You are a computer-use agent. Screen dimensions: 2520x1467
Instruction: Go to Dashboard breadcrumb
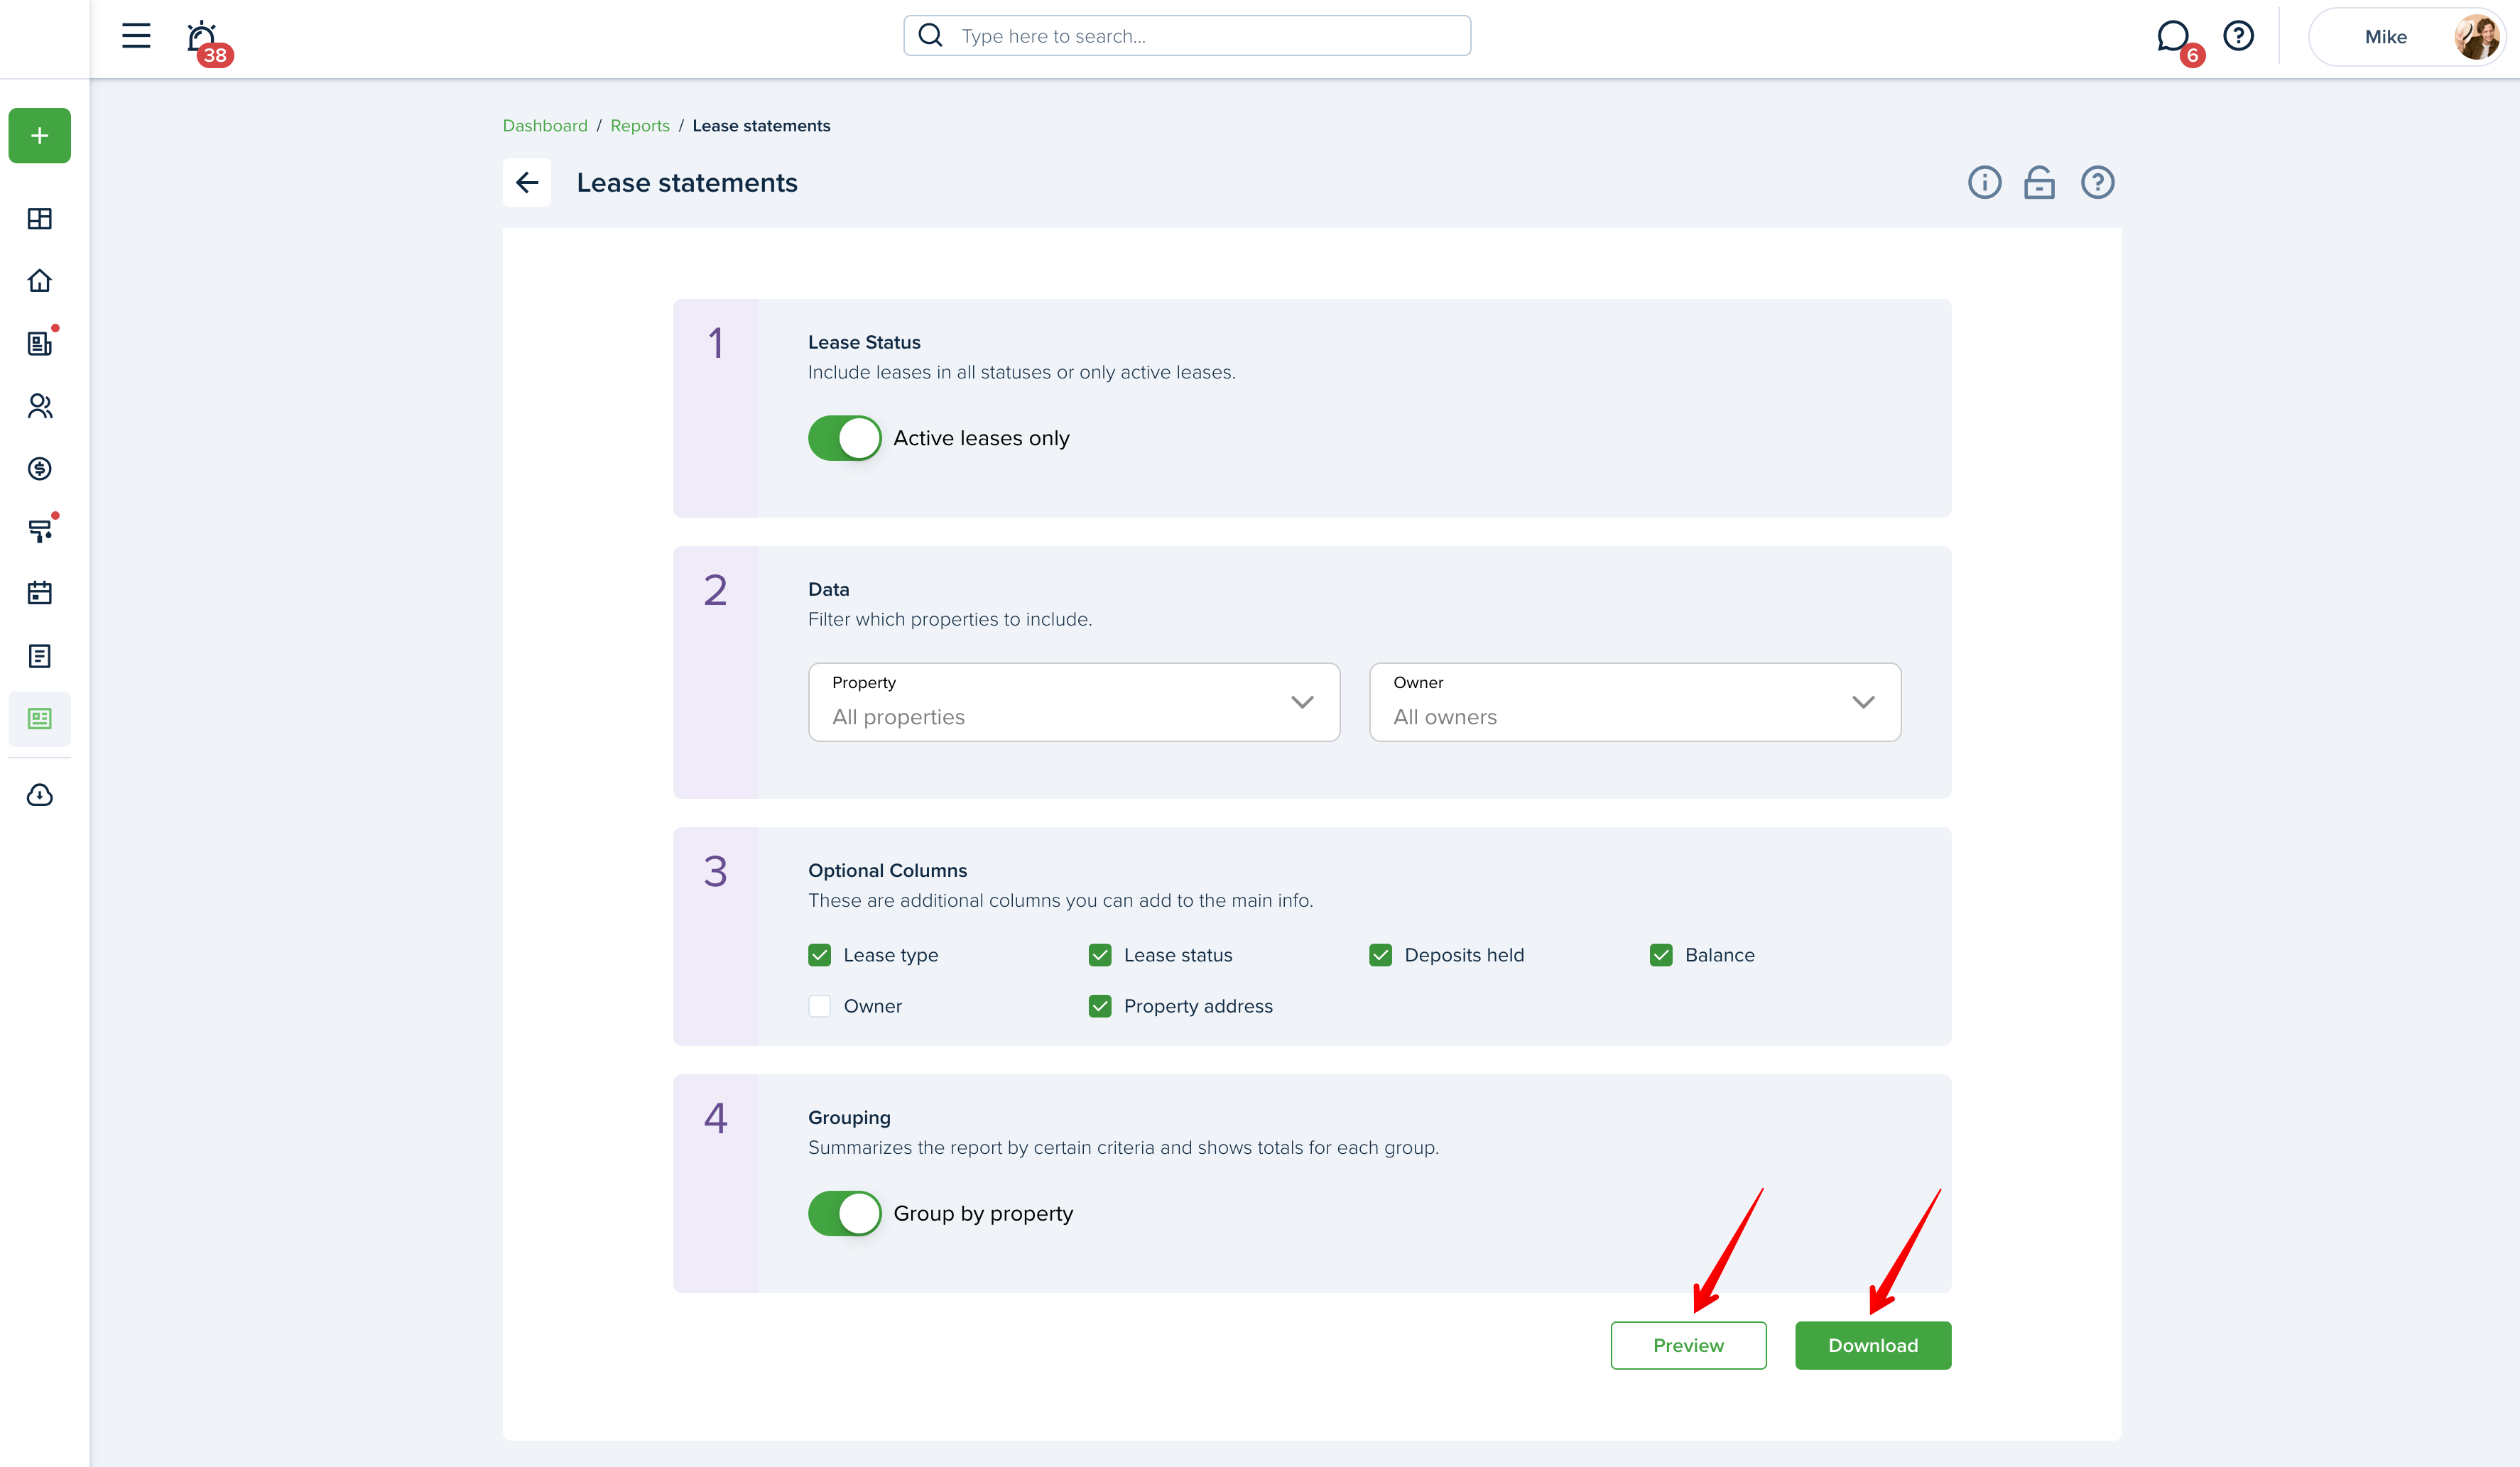click(545, 126)
